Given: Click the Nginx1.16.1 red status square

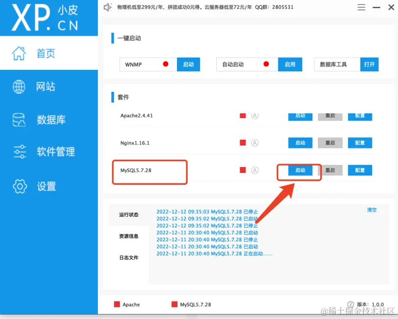Looking at the screenshot, I should click(x=243, y=143).
